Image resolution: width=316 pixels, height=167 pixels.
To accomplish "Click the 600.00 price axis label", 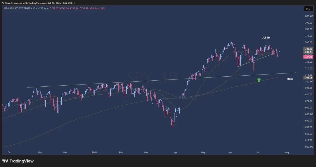I will point(309,147).
